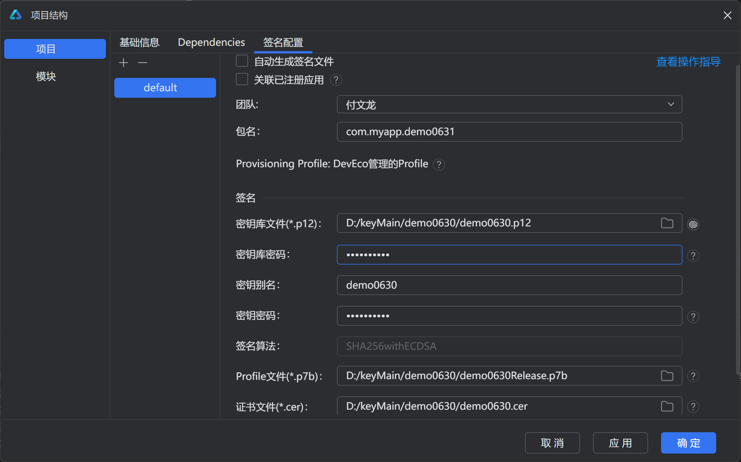Image resolution: width=741 pixels, height=462 pixels.
Task: Select the default signing config
Action: click(x=165, y=88)
